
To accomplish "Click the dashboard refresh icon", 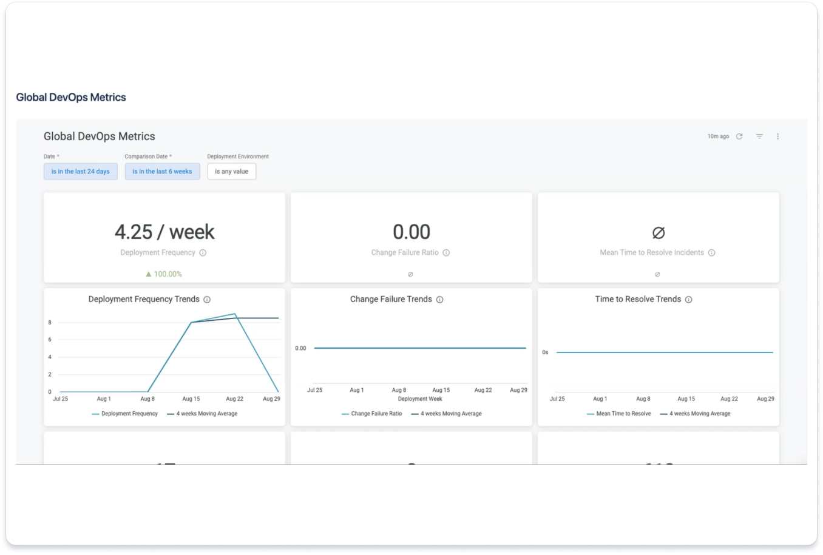I will tap(739, 136).
